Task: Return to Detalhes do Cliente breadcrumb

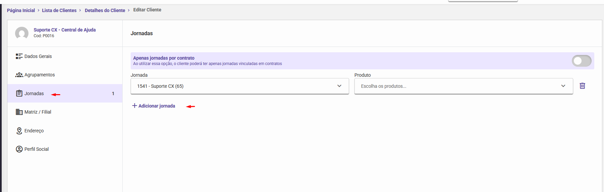Action: tap(105, 10)
